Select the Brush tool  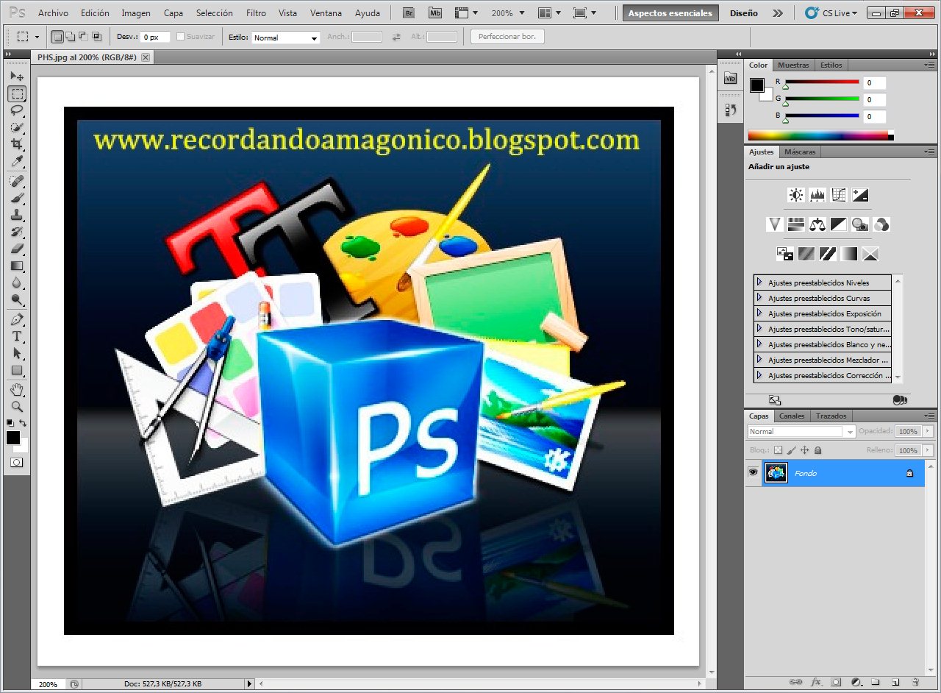(17, 198)
